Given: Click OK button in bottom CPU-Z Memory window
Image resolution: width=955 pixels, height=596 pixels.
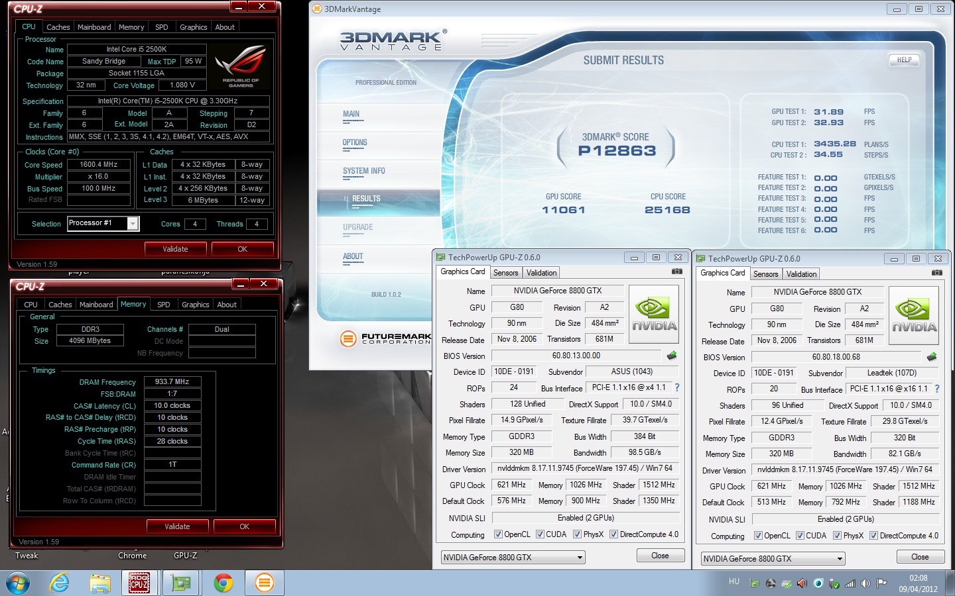Looking at the screenshot, I should tap(244, 526).
